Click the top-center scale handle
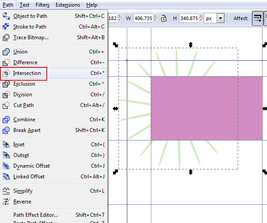267x223 pixels. pos(190,45)
